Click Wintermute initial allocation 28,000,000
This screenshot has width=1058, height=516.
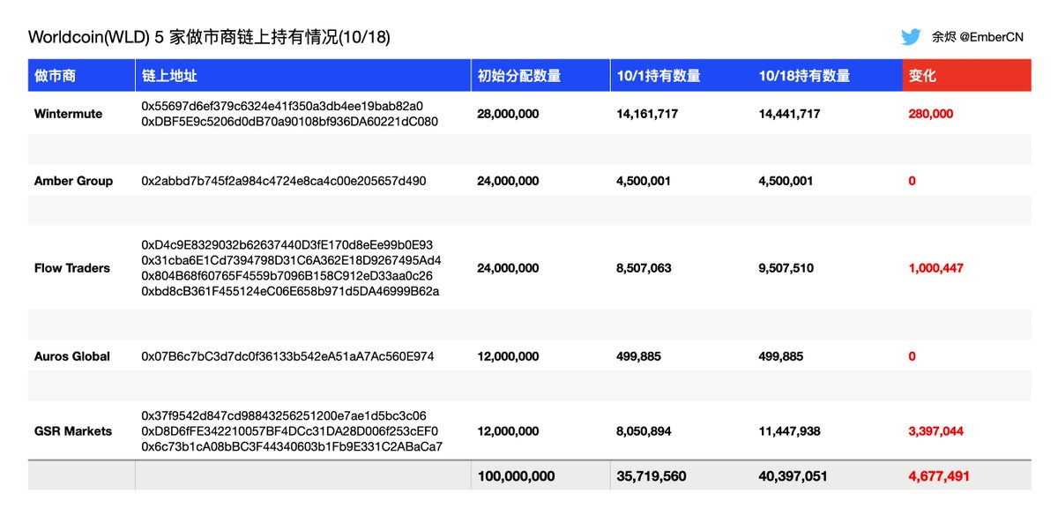click(x=508, y=114)
